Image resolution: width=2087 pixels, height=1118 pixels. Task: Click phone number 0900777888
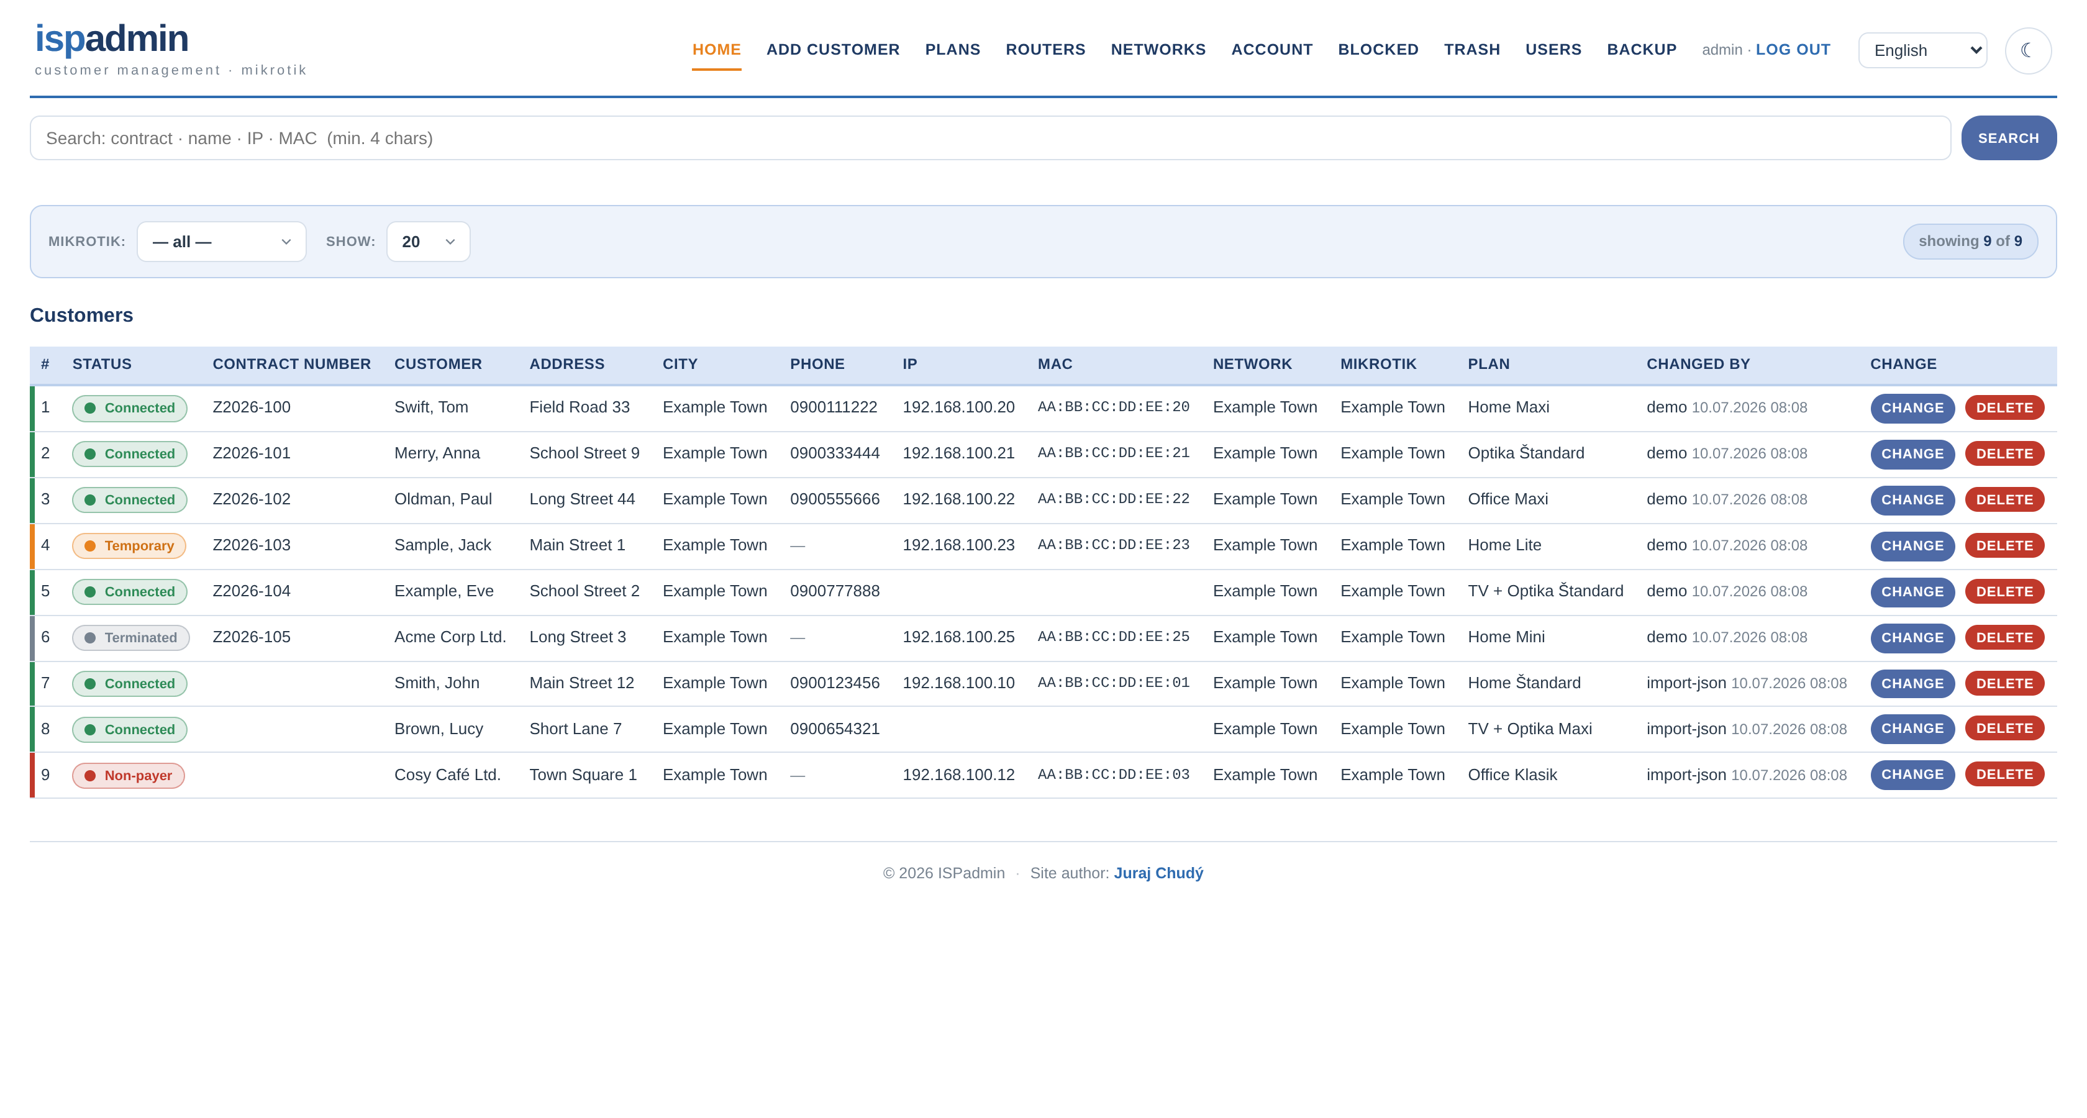(x=834, y=591)
